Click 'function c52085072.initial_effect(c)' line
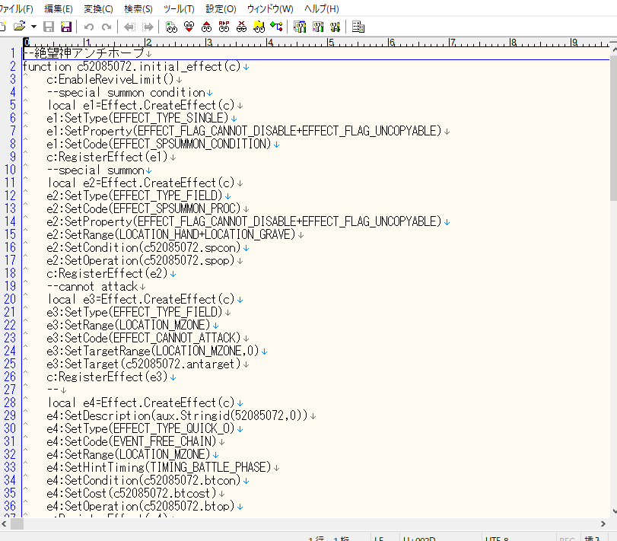The image size is (617, 541). pos(132,66)
